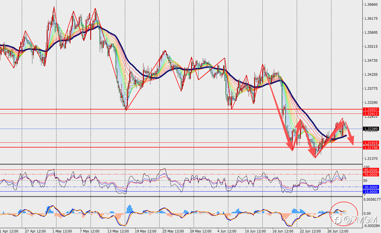This screenshot has height=233, width=381.
Task: Click the red circle highlighting the MACD
Action: tap(344, 214)
